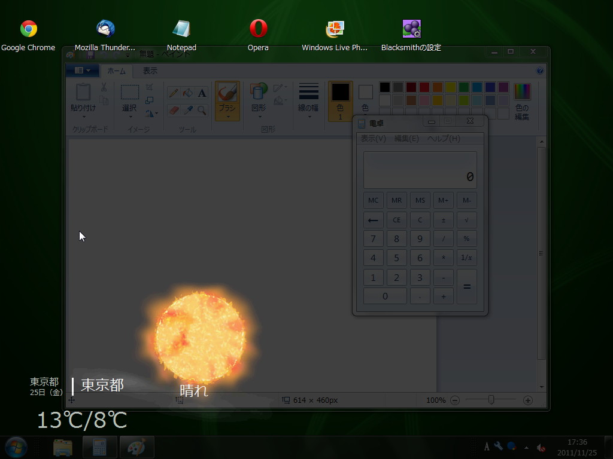Click the CE button in Calculator

(397, 220)
